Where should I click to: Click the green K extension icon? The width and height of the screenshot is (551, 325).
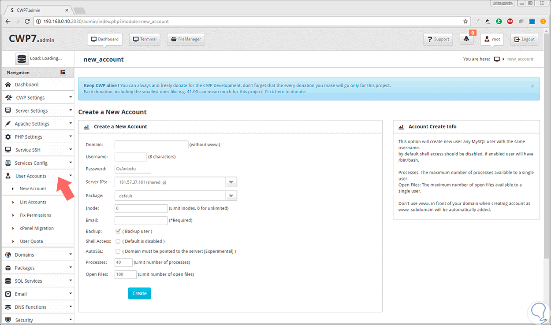pos(499,21)
